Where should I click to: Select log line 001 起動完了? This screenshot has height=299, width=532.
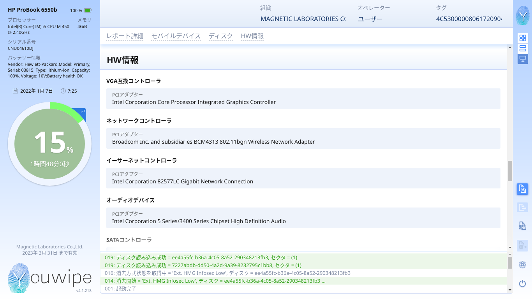tap(304, 288)
